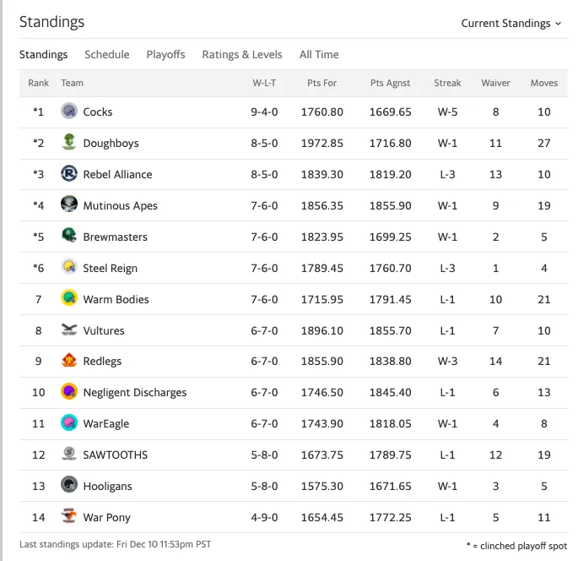The width and height of the screenshot is (578, 561).
Task: Click the Mutinous Apes team avatar
Action: (x=69, y=204)
